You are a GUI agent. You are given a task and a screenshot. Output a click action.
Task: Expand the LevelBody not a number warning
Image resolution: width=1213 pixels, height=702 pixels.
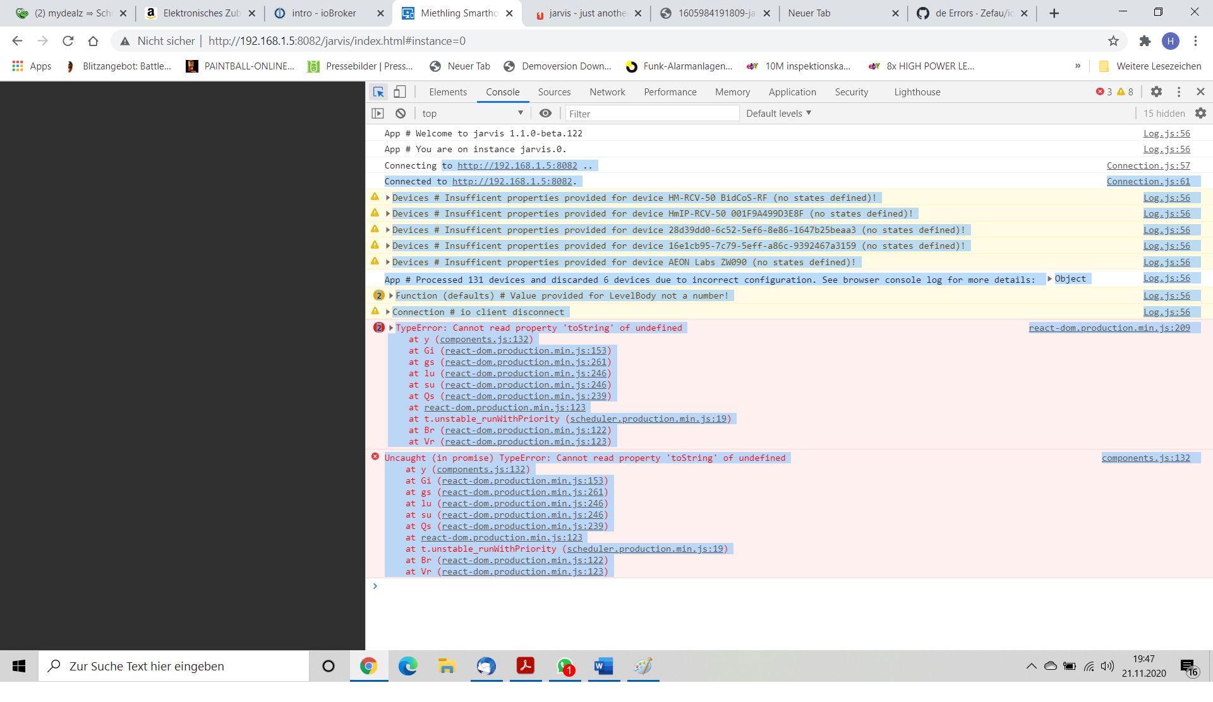[391, 295]
